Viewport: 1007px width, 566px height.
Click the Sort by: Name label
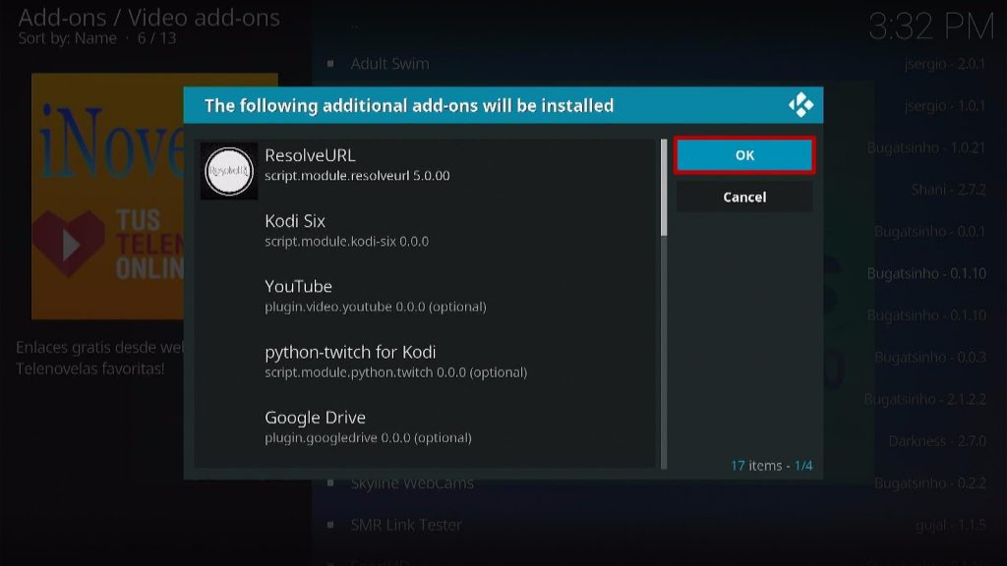[x=68, y=38]
